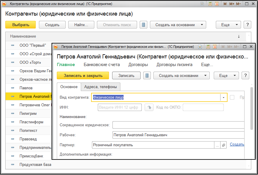Select Орехов-частное row
This screenshot has width=258, height=175.
[29, 79]
